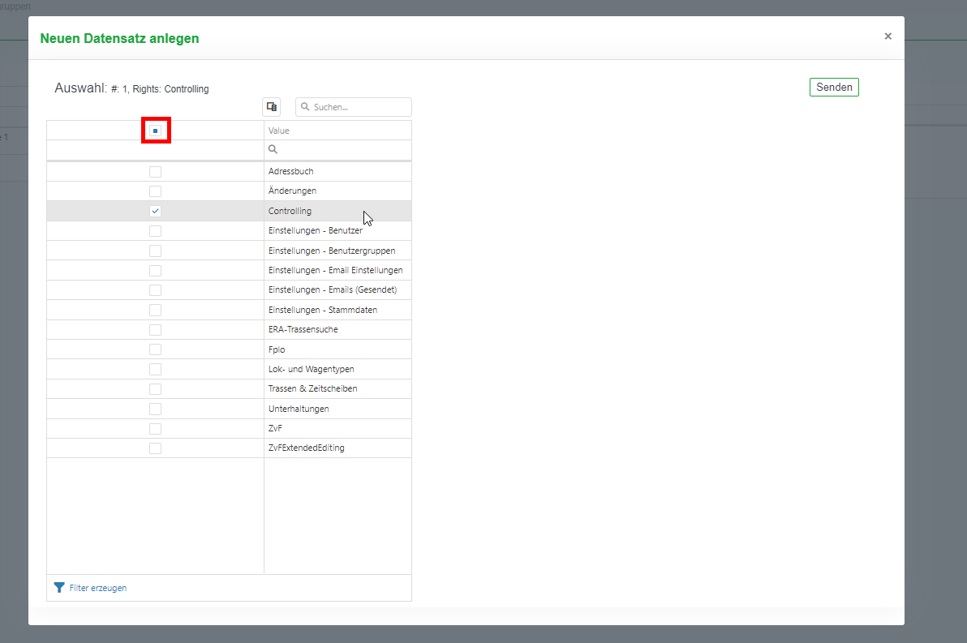Check the ZvFExtendedEditing checkbox
The image size is (967, 643).
[156, 448]
